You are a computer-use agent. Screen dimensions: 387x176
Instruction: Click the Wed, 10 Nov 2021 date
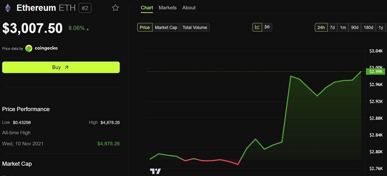tap(23, 143)
